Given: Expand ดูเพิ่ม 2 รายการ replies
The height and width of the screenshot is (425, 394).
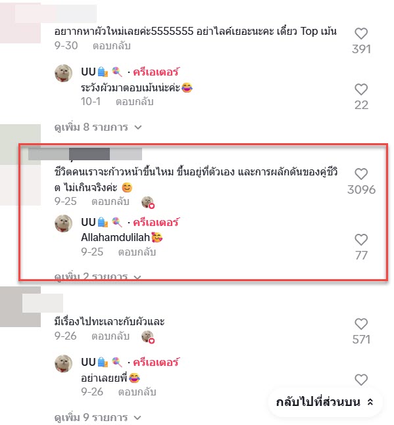Looking at the screenshot, I should (98, 277).
